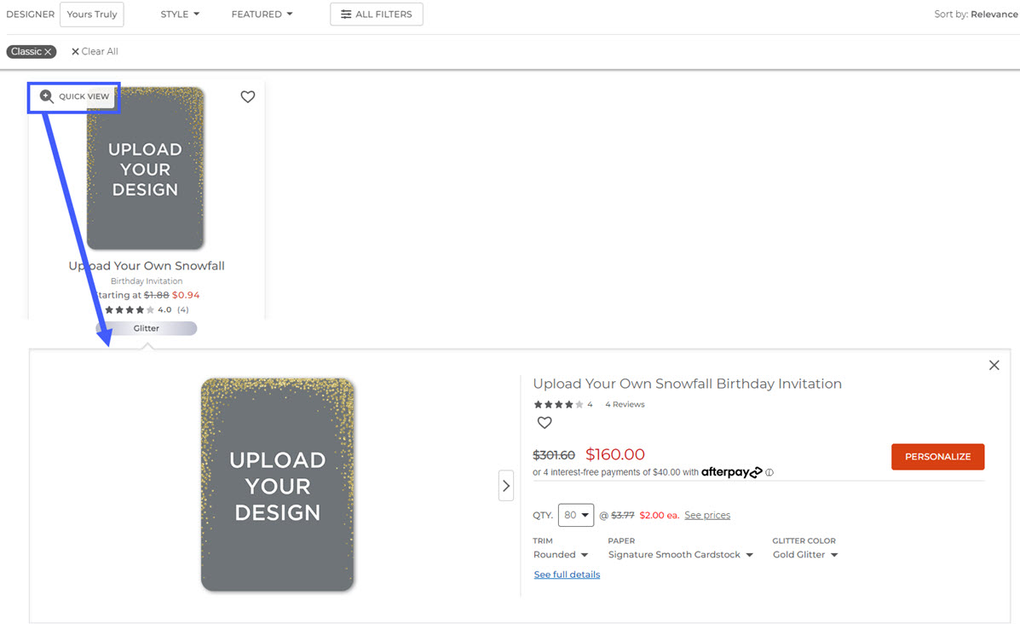
Task: Open the See full details link
Action: click(567, 574)
